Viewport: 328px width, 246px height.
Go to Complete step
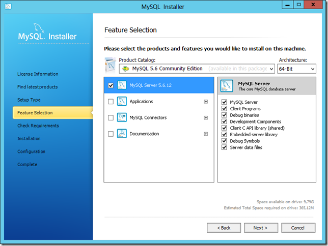point(27,165)
